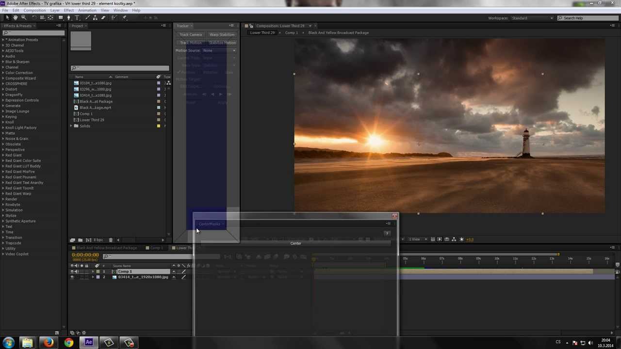Select the Pen tool
The width and height of the screenshot is (621, 349).
[68, 17]
